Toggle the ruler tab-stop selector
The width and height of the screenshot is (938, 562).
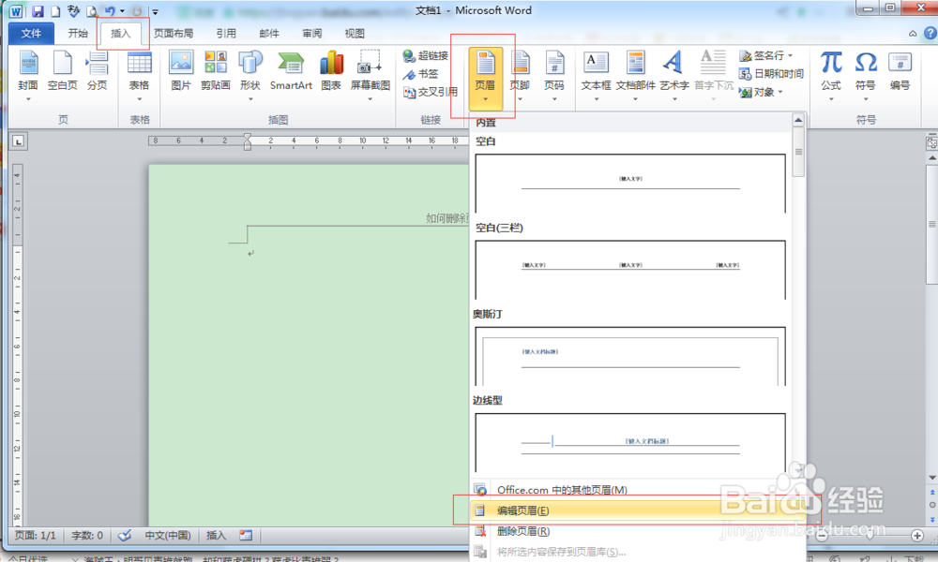coord(19,141)
